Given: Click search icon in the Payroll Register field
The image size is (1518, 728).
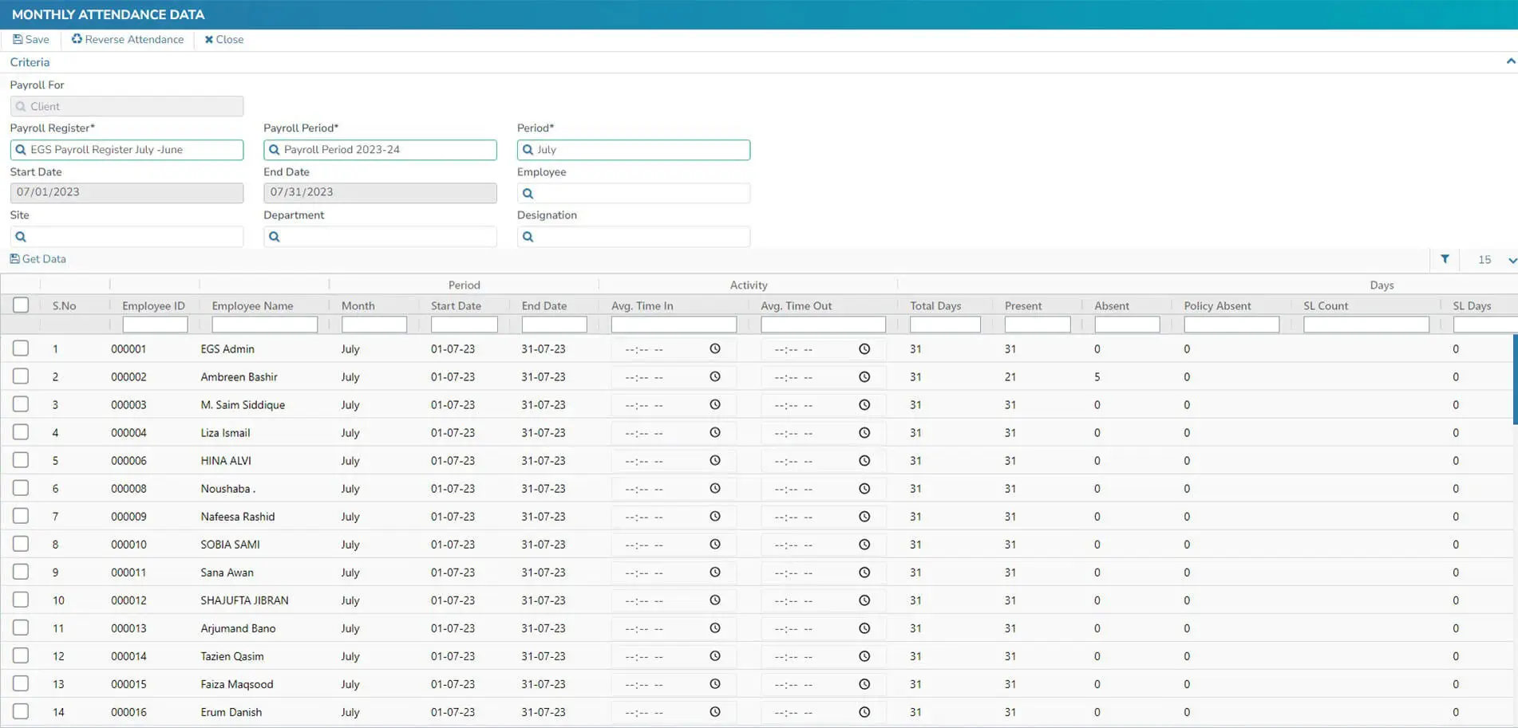Looking at the screenshot, I should [21, 150].
